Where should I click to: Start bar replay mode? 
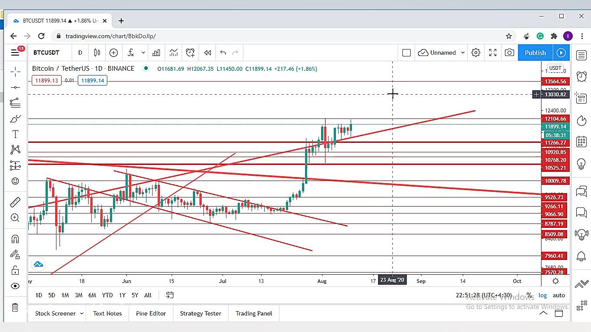click(x=207, y=53)
